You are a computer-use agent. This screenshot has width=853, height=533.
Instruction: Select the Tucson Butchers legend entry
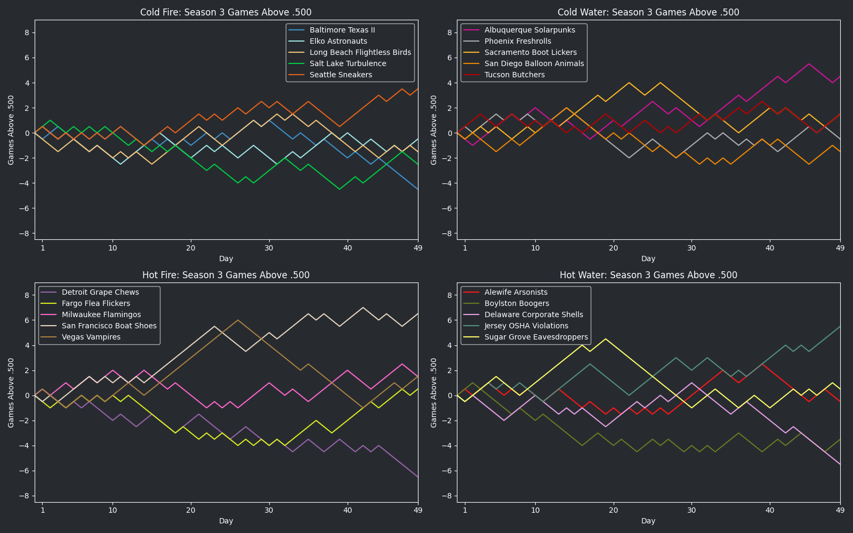tap(514, 75)
